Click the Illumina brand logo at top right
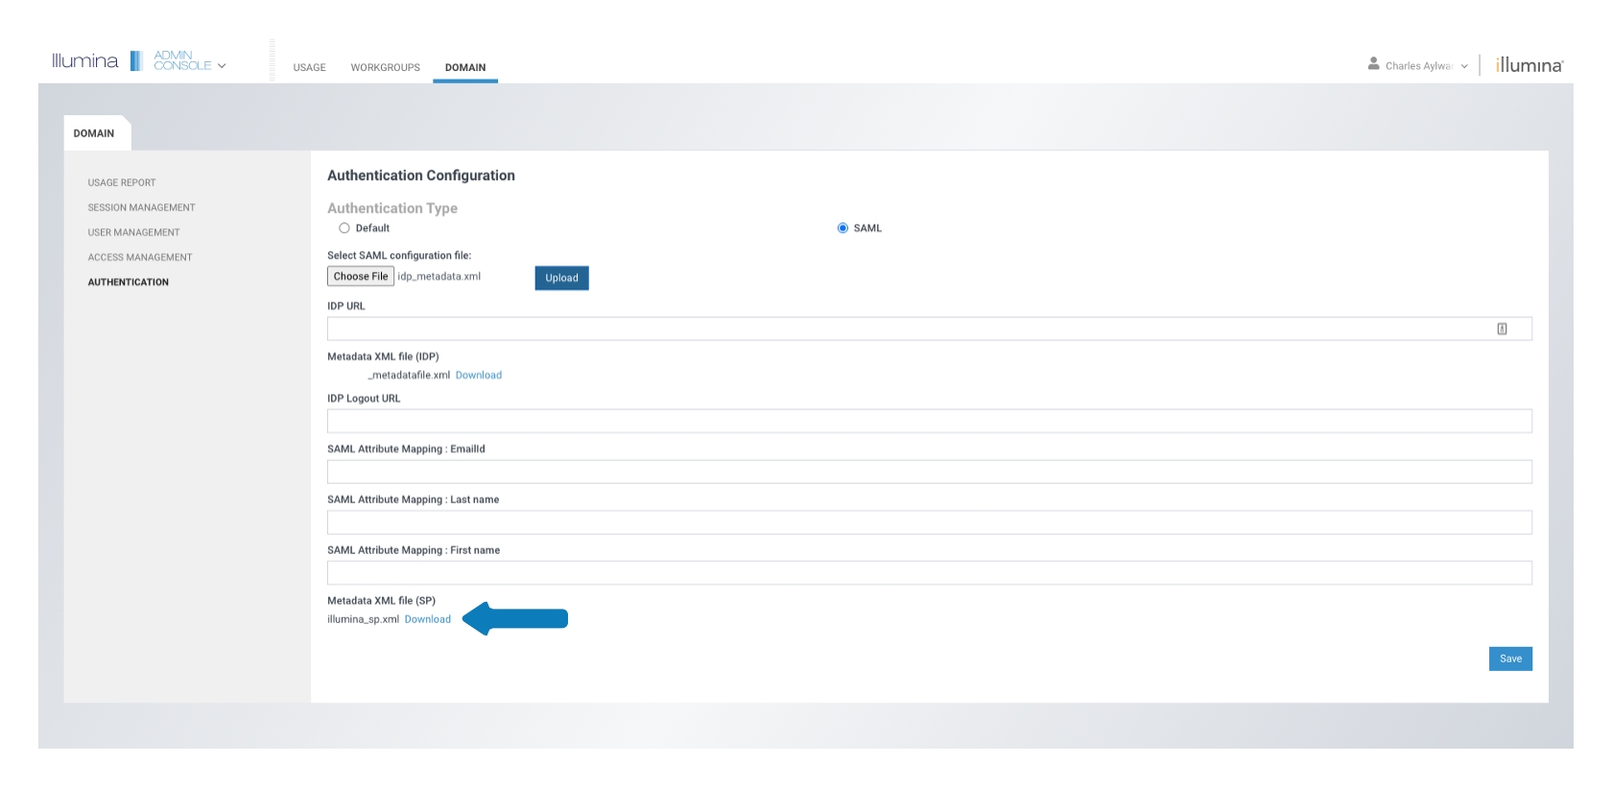 pos(1529,65)
